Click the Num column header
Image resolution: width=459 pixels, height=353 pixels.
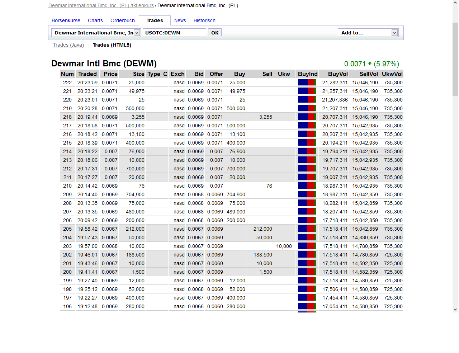67,74
